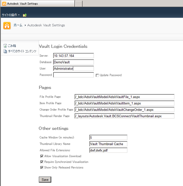Open the サイトの操作 site actions menu
Viewport: 183px width, 186px height.
[x=11, y=15]
